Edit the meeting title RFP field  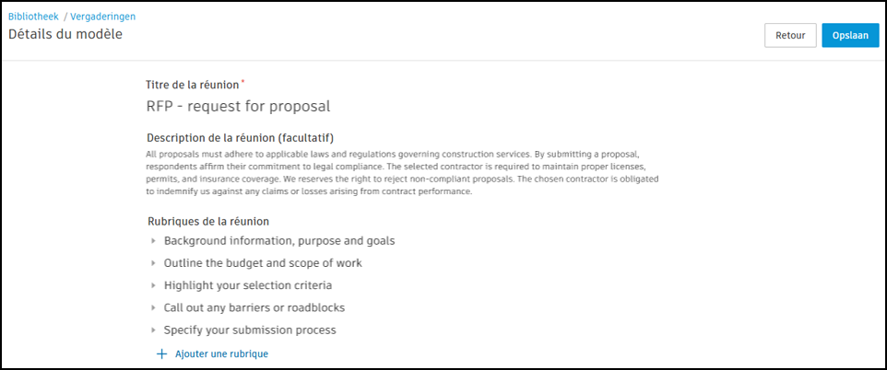238,106
